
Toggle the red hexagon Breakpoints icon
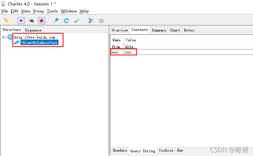tap(41, 21)
